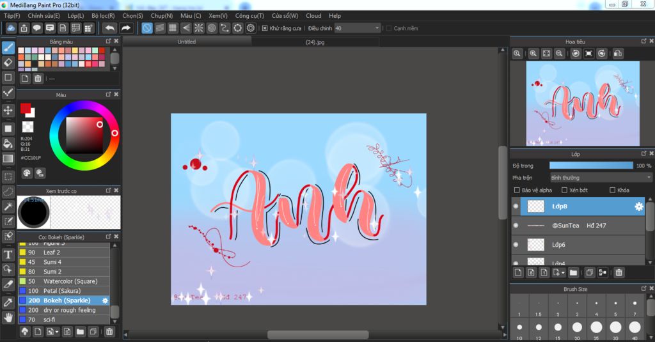
Task: Undock the Brush Size panel
Action: (x=643, y=289)
